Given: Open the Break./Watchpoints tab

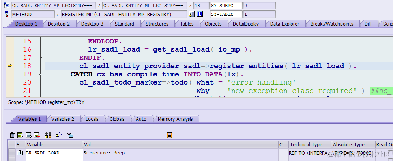Looking at the screenshot, I should (x=331, y=24).
